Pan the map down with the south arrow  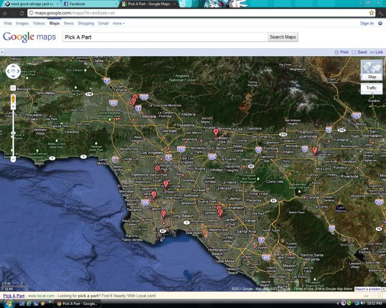click(x=13, y=76)
